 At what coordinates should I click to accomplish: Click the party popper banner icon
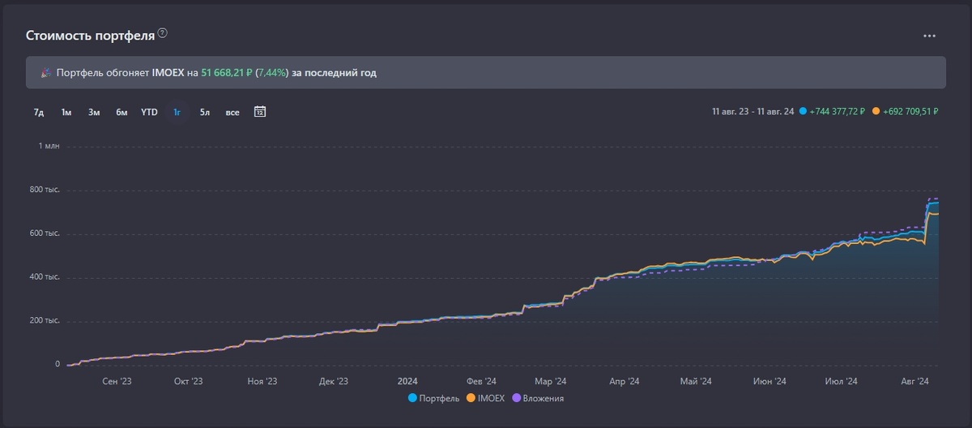(46, 73)
